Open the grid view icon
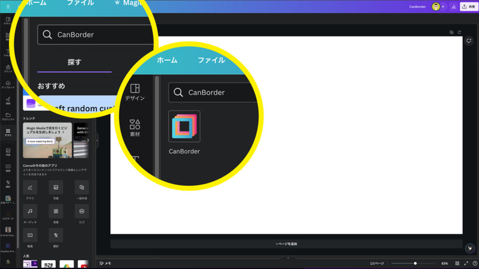This screenshot has width=479, height=269. click(x=457, y=263)
